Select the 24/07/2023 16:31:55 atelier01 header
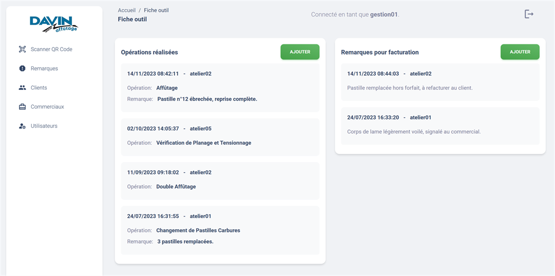 pos(169,216)
